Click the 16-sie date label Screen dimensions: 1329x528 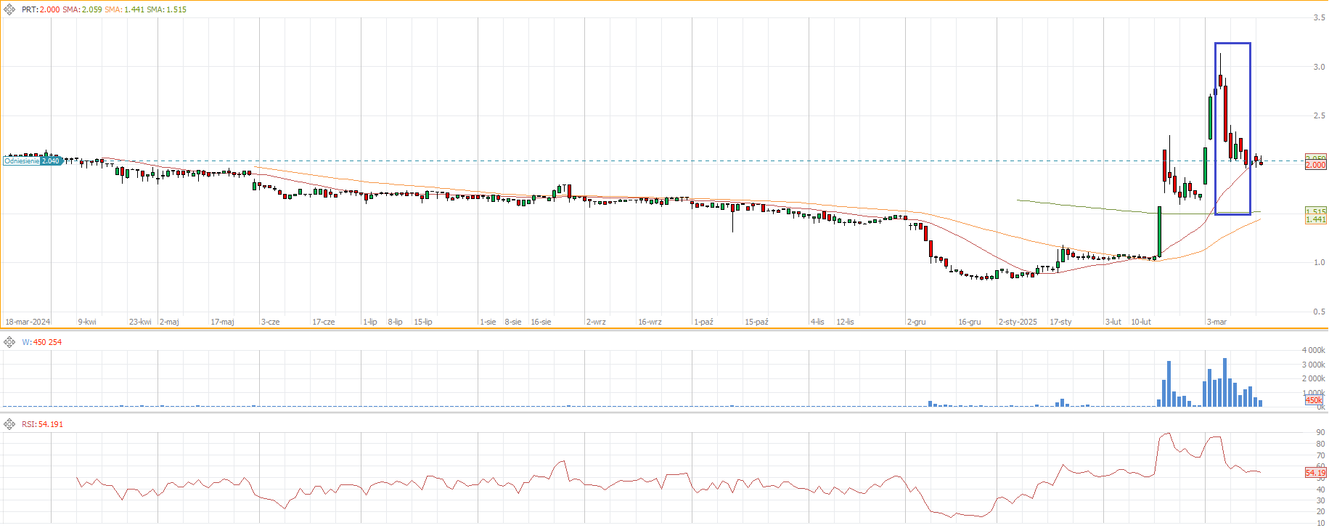[541, 322]
